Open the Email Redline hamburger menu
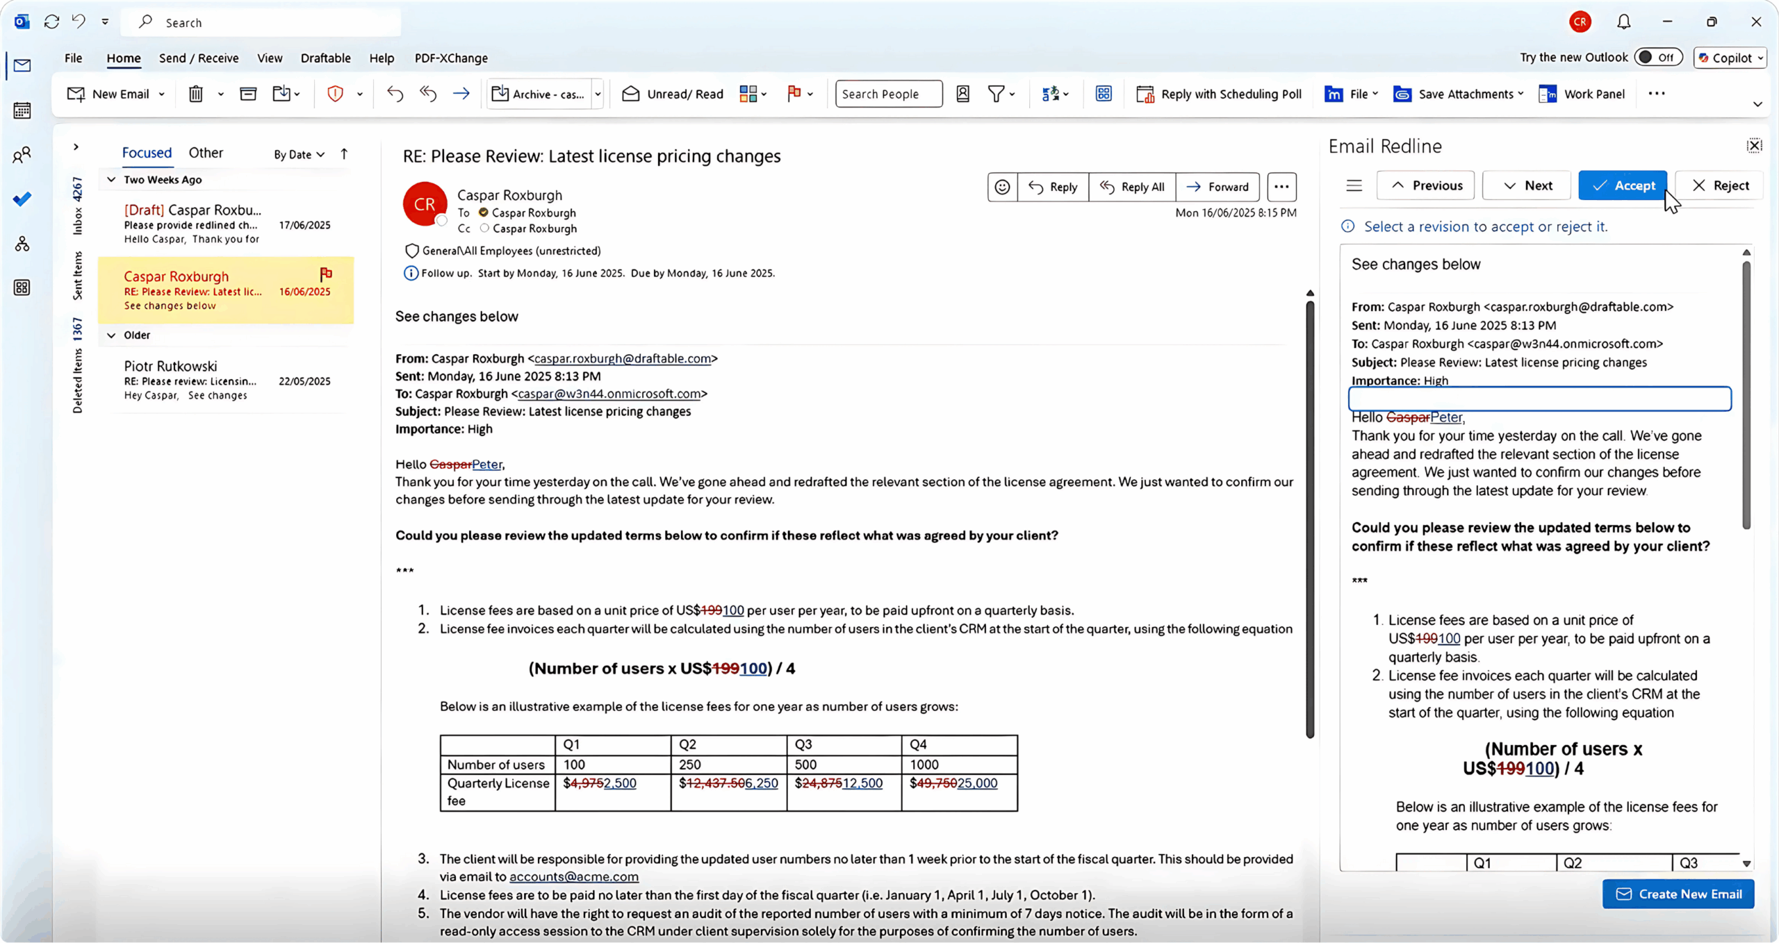The height and width of the screenshot is (943, 1779). click(x=1354, y=185)
